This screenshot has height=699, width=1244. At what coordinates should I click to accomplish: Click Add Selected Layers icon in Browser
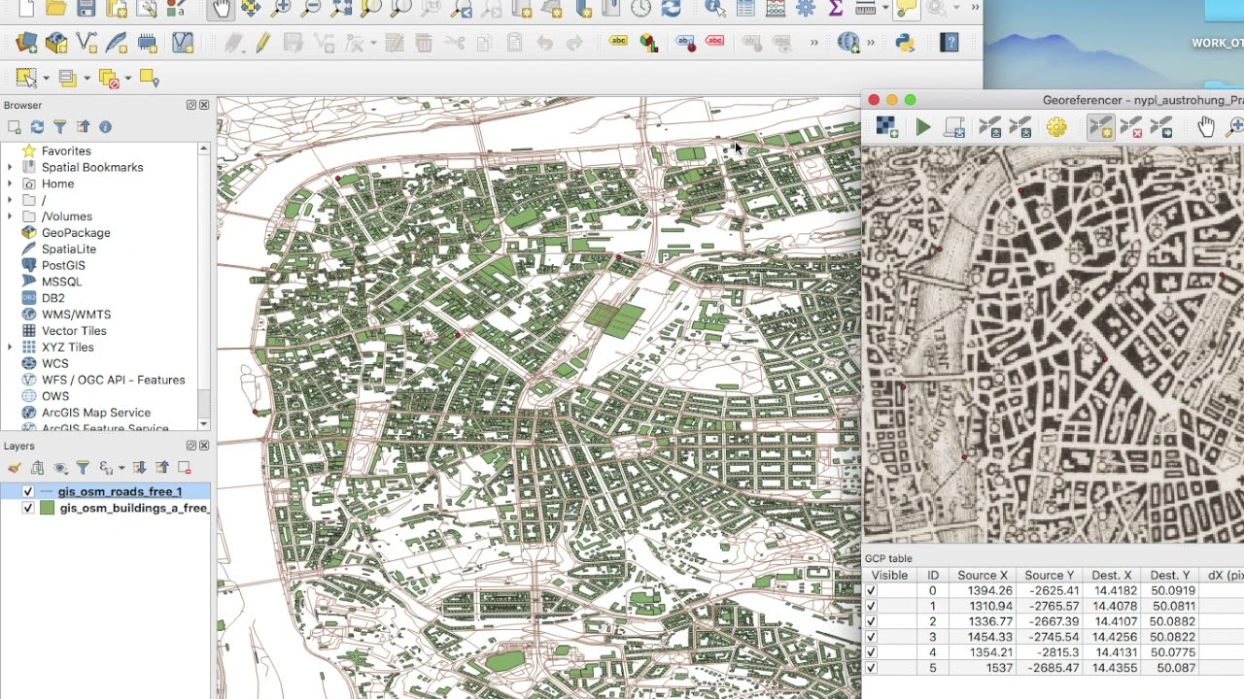[14, 127]
